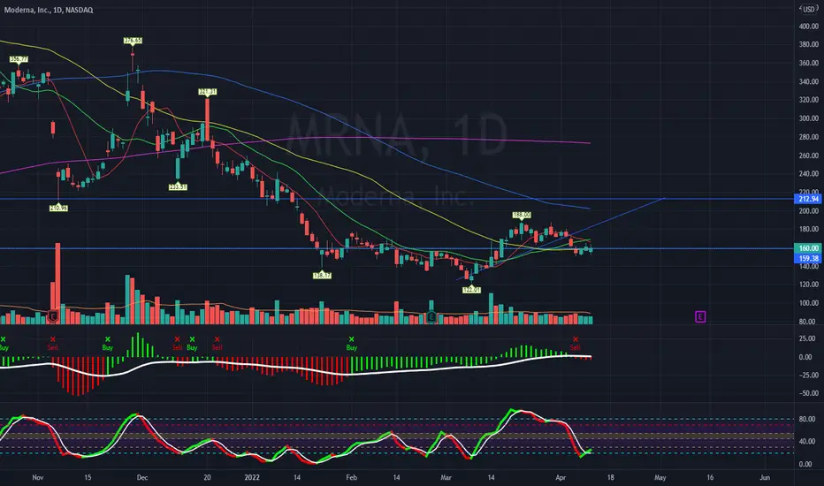The image size is (824, 486).
Task: Click the Jun date axis label
Action: (765, 477)
